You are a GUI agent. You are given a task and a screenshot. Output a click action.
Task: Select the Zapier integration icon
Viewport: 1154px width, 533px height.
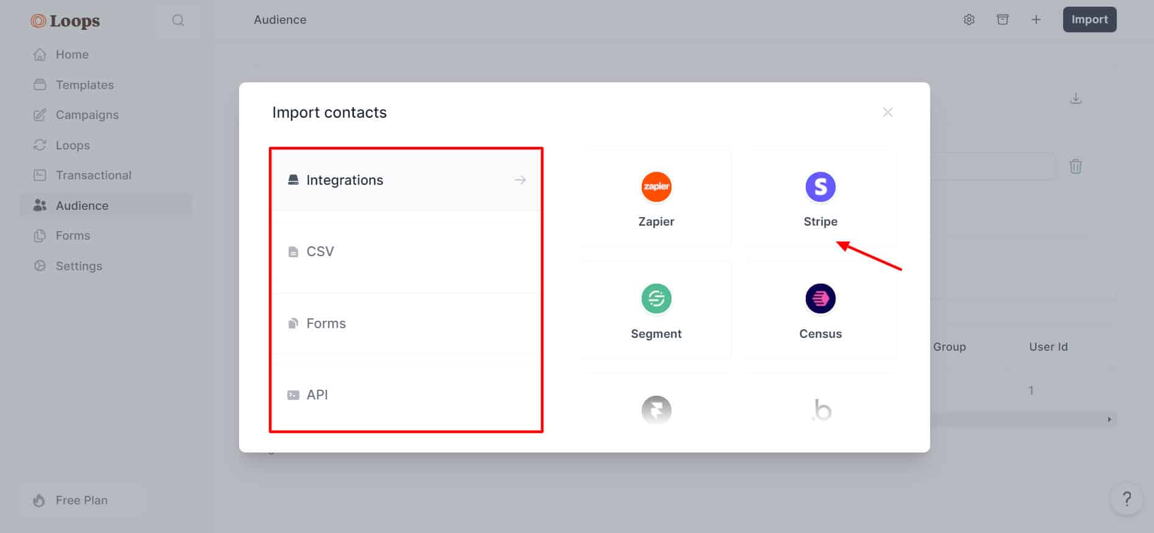656,187
